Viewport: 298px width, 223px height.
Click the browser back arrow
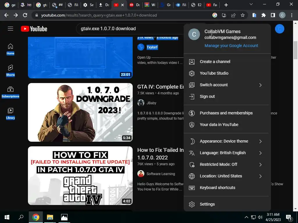click(6, 15)
